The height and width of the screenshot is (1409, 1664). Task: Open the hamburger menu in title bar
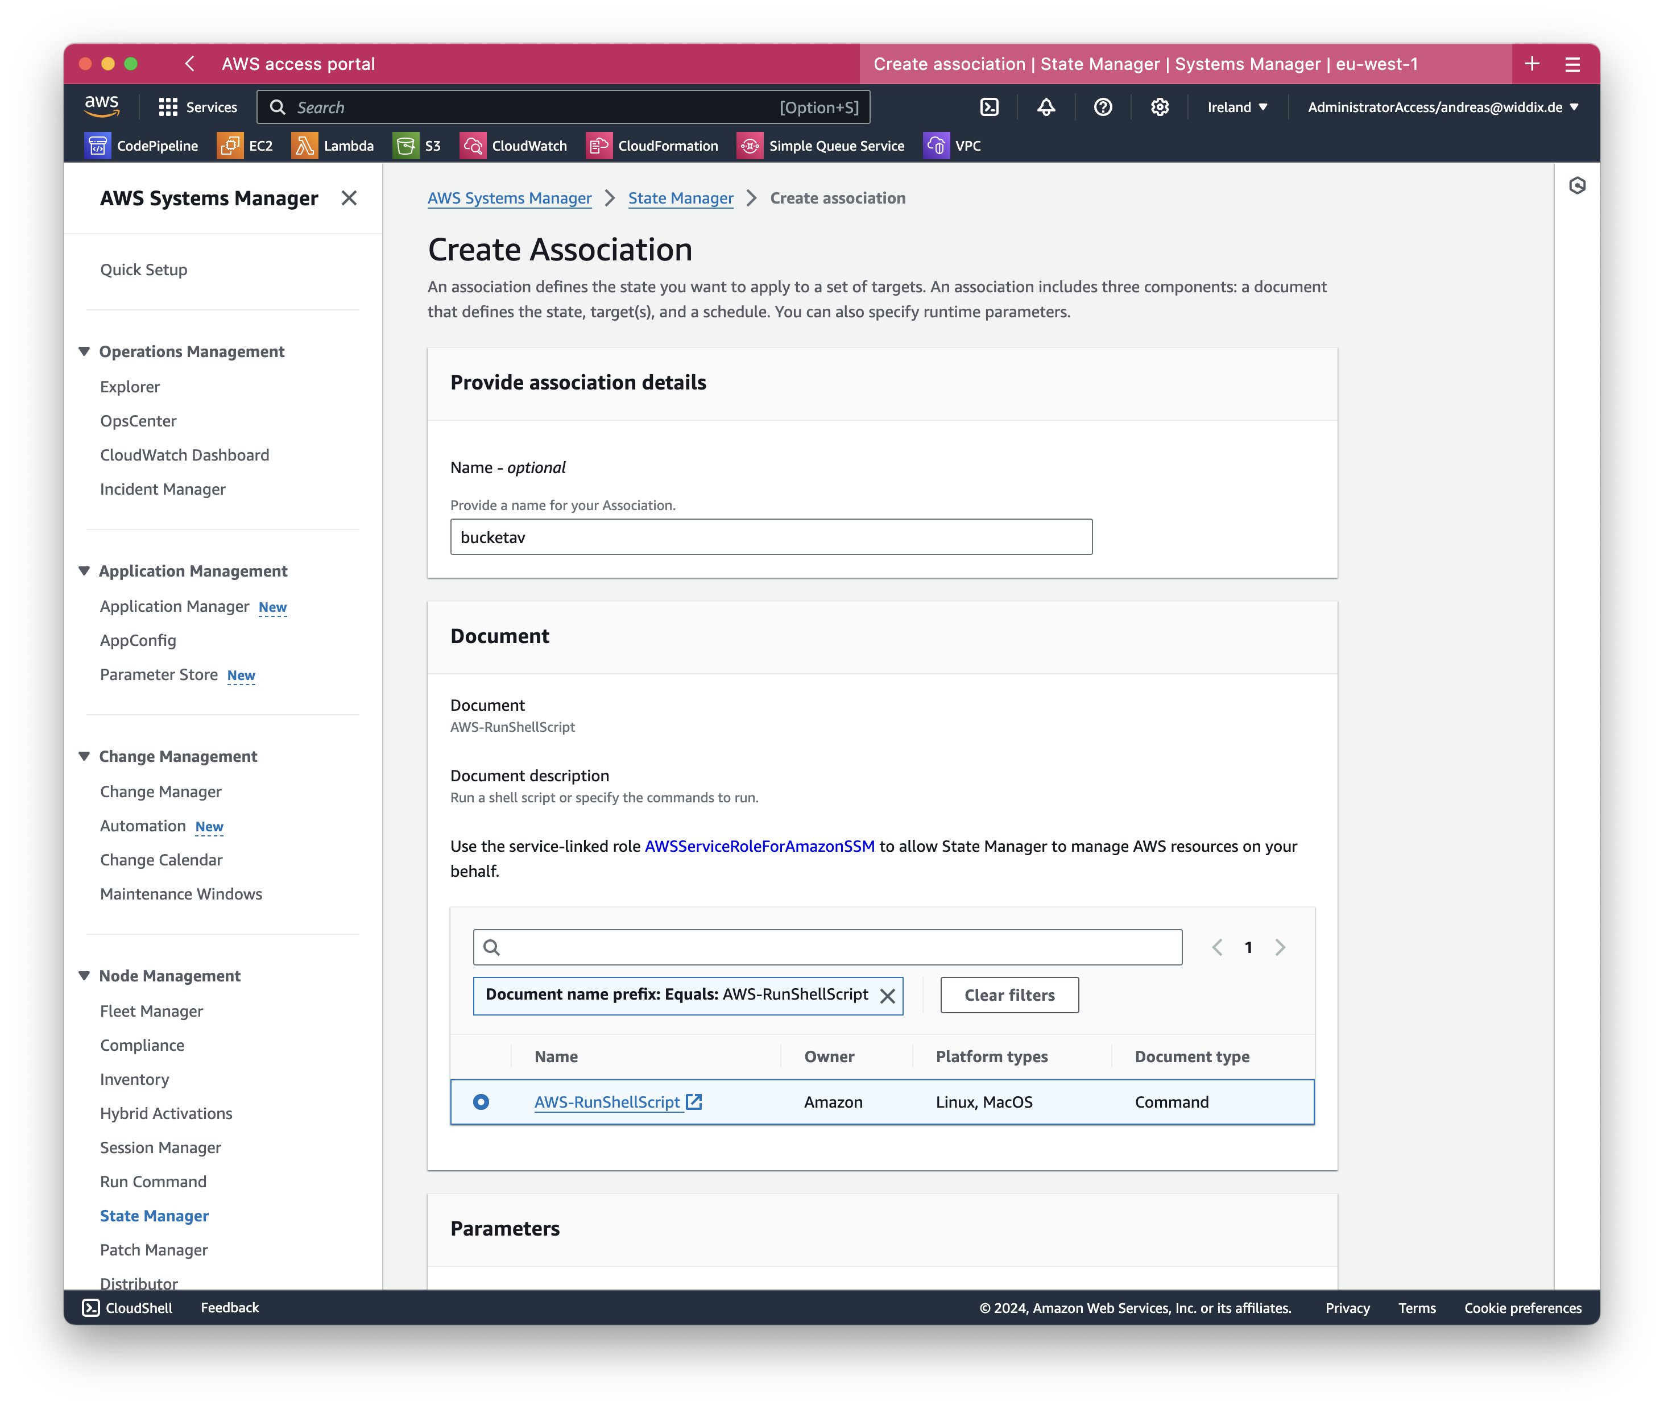[x=1572, y=64]
